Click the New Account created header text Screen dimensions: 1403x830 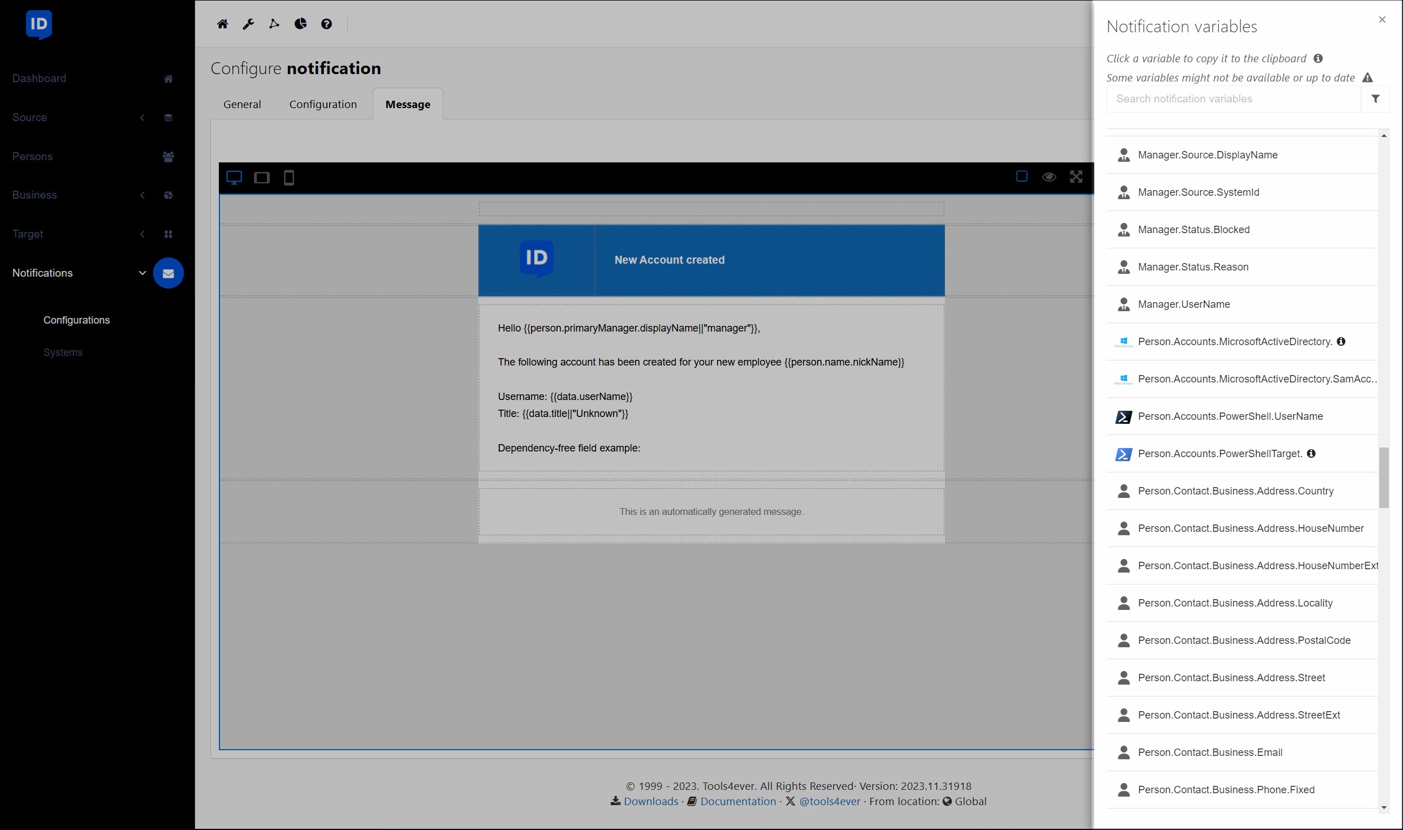point(670,260)
